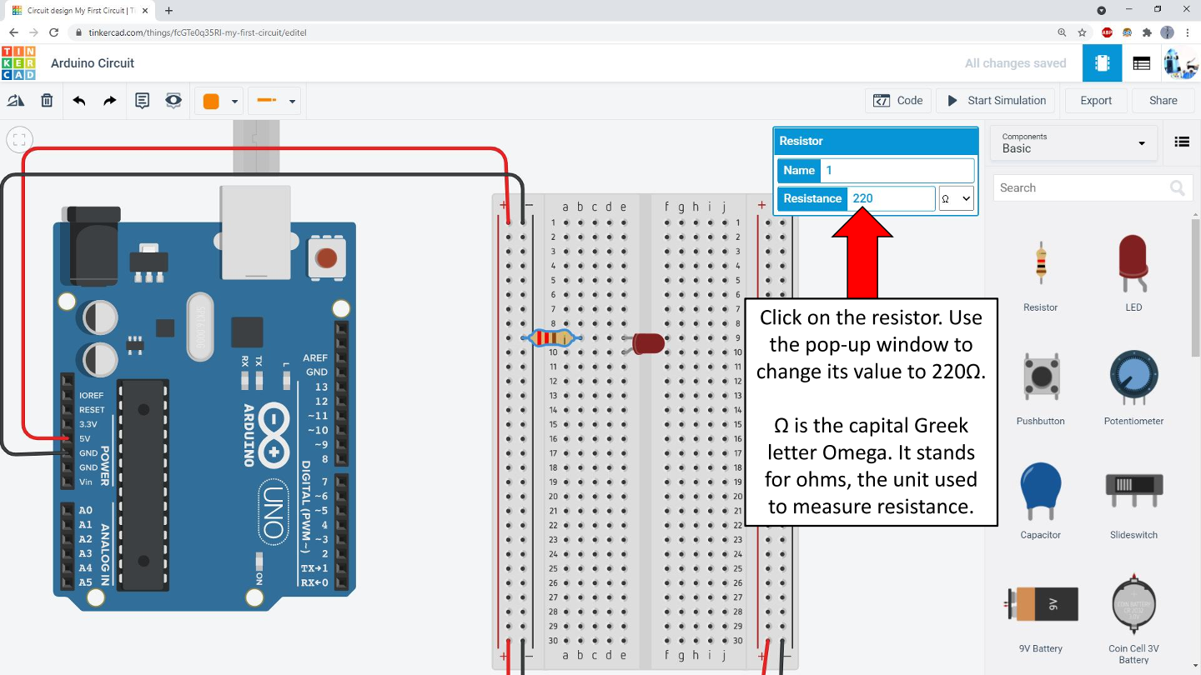1201x675 pixels.
Task: Expand the wire style dropdown arrow
Action: (291, 100)
